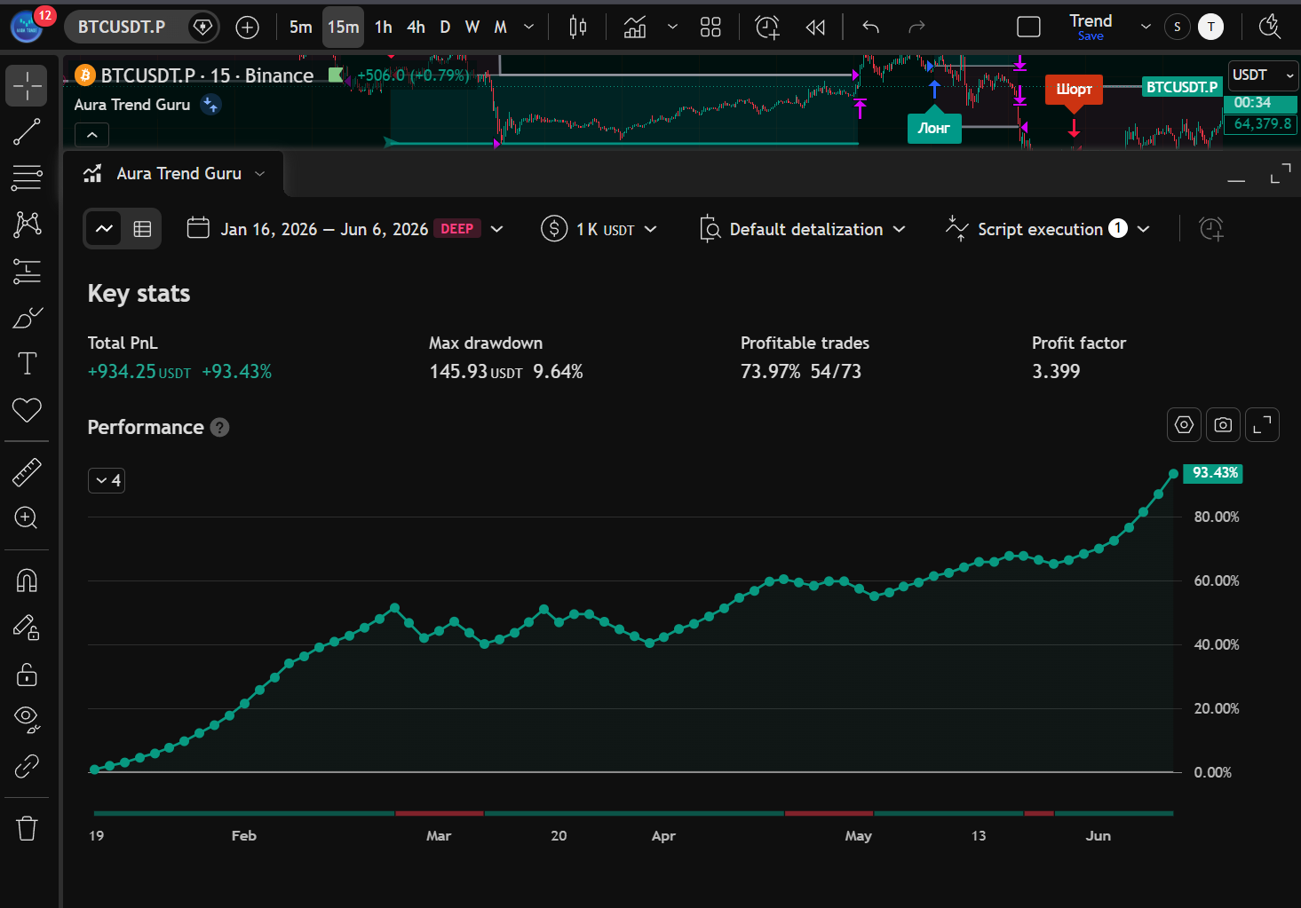Switch to the performance chart view
This screenshot has height=908, width=1301.
(105, 229)
